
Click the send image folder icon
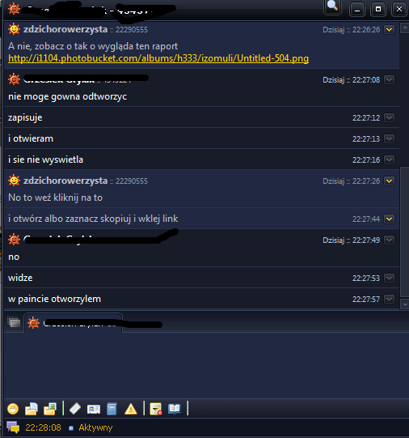[50, 409]
